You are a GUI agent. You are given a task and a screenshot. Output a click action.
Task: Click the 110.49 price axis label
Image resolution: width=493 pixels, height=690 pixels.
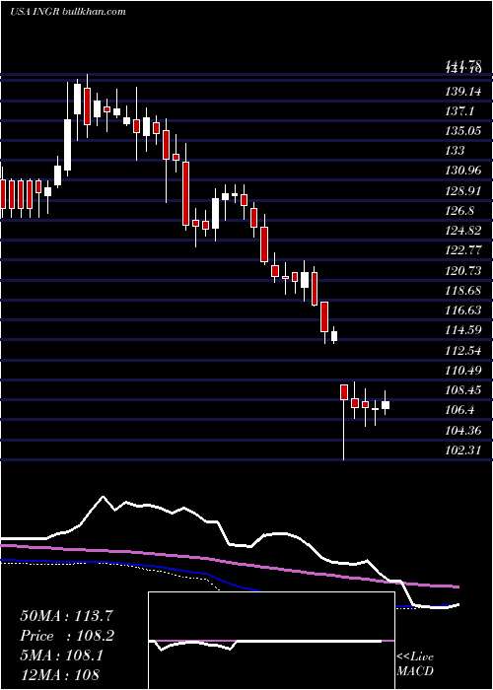[465, 370]
